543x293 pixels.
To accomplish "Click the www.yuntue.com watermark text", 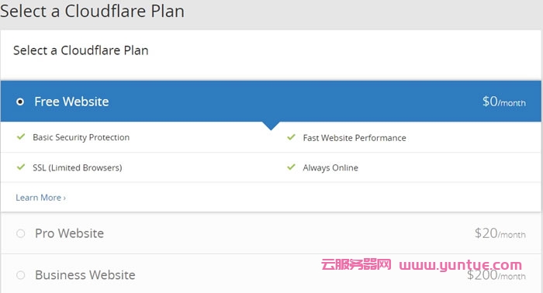I will click(x=460, y=265).
